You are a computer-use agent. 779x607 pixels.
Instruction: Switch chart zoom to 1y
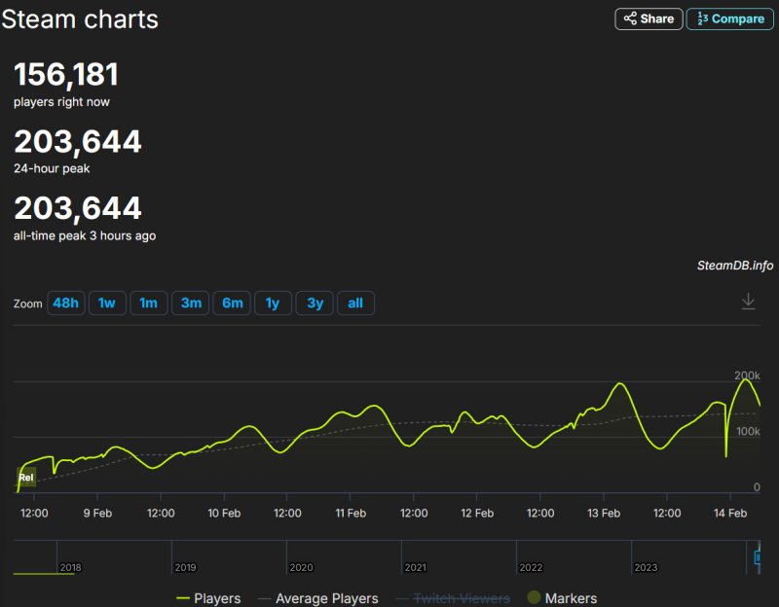coord(273,303)
